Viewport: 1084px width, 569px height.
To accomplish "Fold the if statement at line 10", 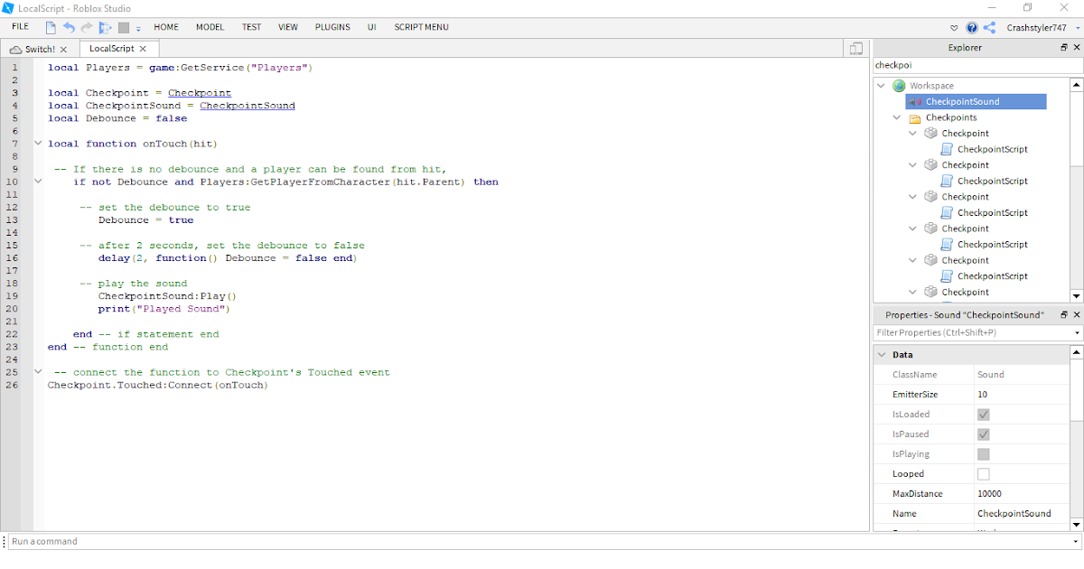I will pos(38,182).
